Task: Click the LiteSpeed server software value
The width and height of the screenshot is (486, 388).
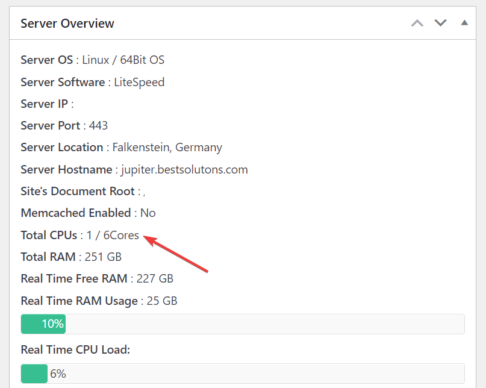Action: [139, 82]
